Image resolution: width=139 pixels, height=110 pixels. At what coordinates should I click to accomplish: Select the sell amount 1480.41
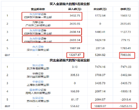coord(100,32)
